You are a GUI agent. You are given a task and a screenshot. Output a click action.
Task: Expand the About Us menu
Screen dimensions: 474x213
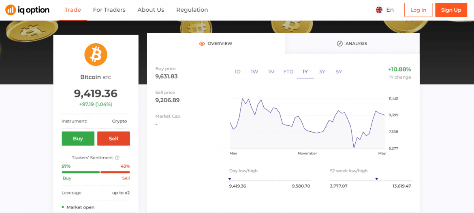[x=151, y=10]
